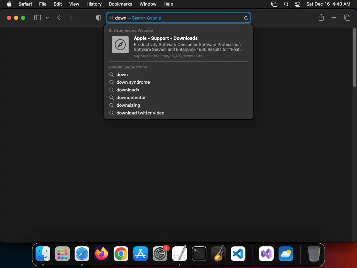Viewport: 357px width, 268px height.
Task: Launch Visual Studio Code from the Dock
Action: point(238,254)
